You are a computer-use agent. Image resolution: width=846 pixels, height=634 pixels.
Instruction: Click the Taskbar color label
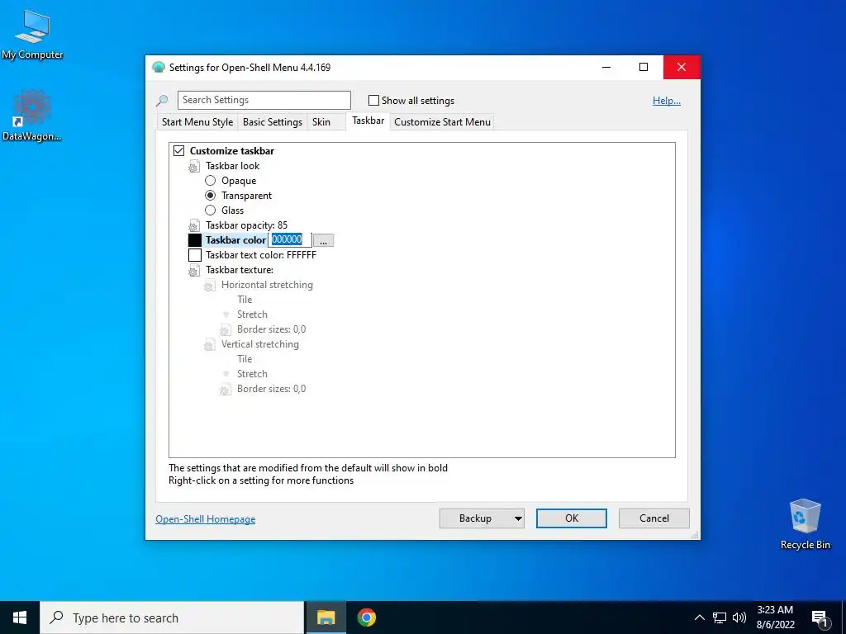click(x=235, y=240)
